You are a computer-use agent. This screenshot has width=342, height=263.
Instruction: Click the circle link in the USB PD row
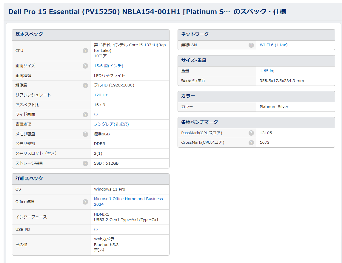(x=96, y=229)
